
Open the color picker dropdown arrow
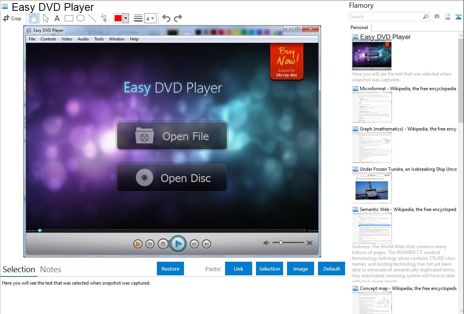[126, 18]
